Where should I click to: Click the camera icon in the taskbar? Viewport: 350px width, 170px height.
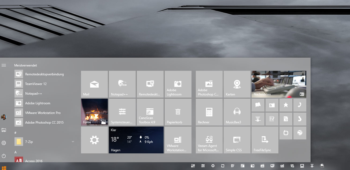253,166
